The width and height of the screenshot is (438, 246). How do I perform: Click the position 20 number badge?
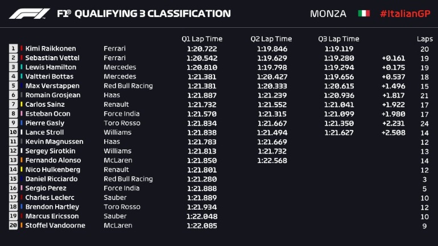[13, 226]
